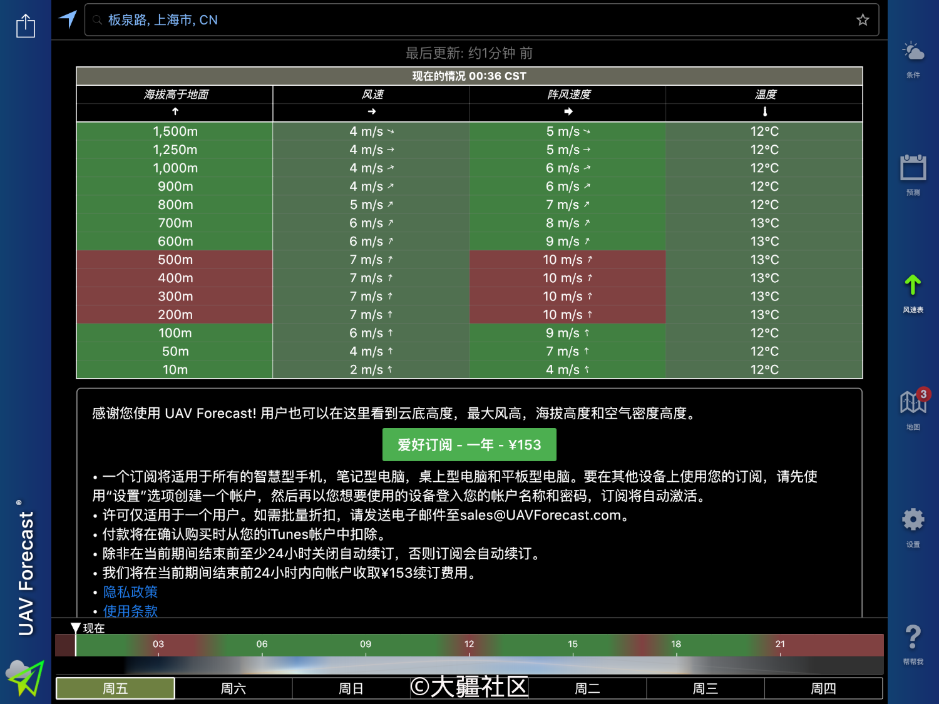Tap the UAV Forecast paper plane logo
939x704 pixels.
[25, 678]
